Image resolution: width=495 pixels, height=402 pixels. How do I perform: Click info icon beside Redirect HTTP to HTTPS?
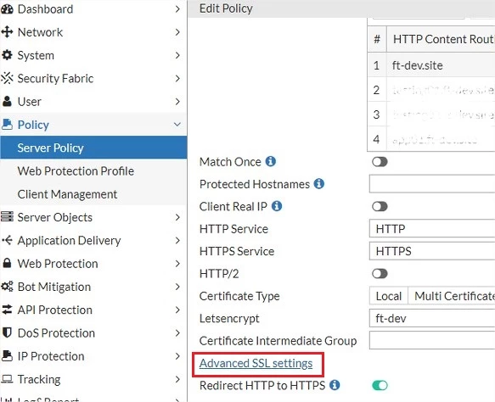click(x=335, y=385)
